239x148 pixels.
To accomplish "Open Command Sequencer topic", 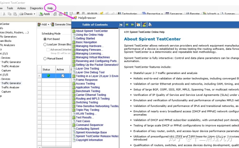I will (90, 125).
